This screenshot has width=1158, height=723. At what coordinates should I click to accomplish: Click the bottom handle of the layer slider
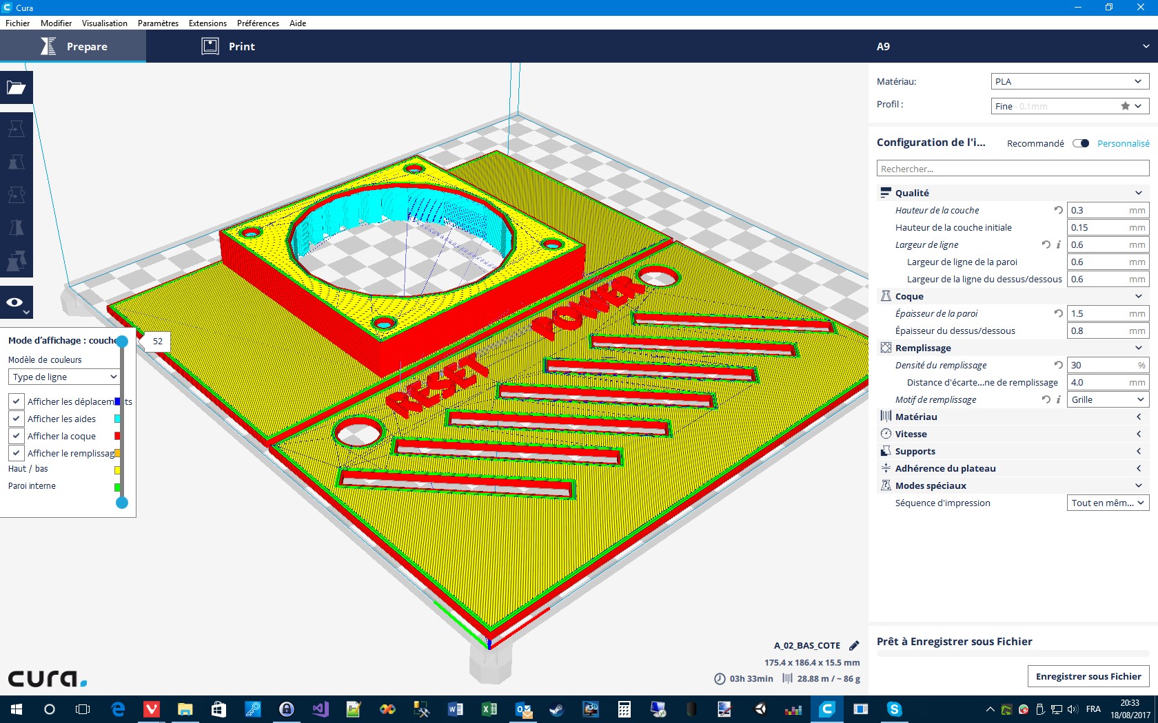coord(122,503)
